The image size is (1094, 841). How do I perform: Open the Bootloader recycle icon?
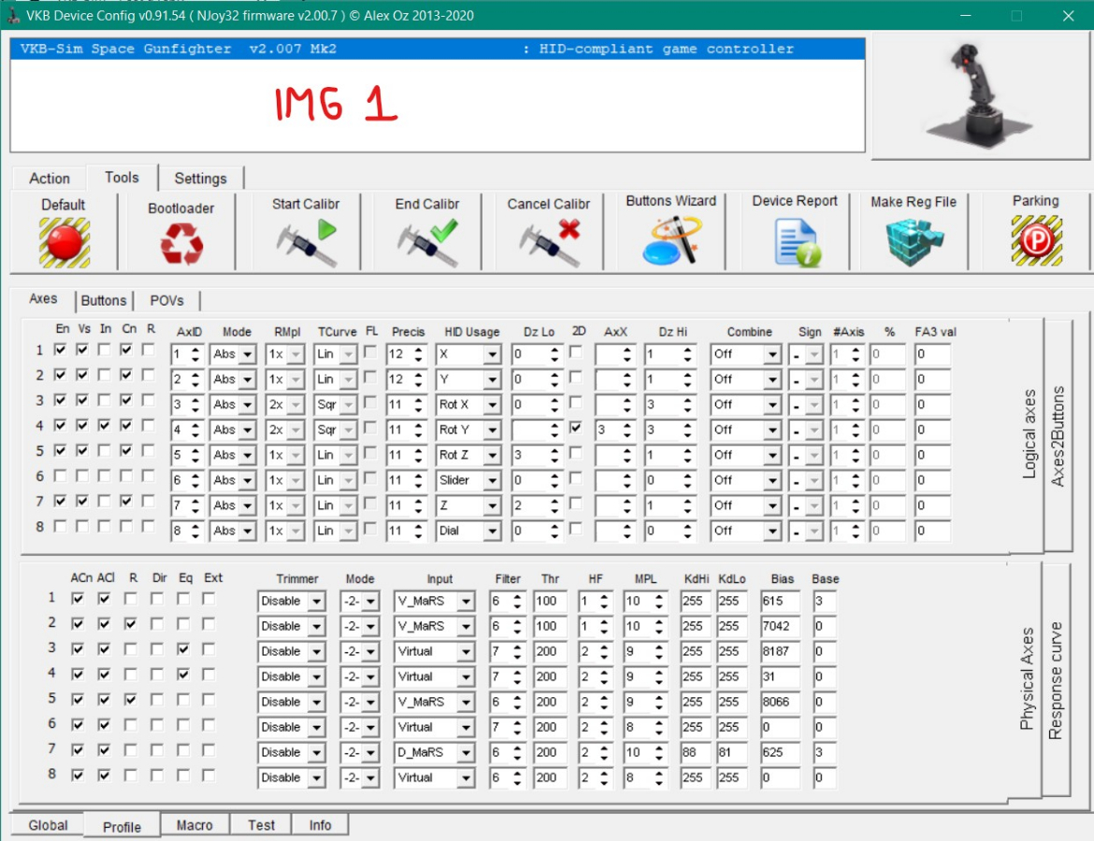pyautogui.click(x=181, y=244)
